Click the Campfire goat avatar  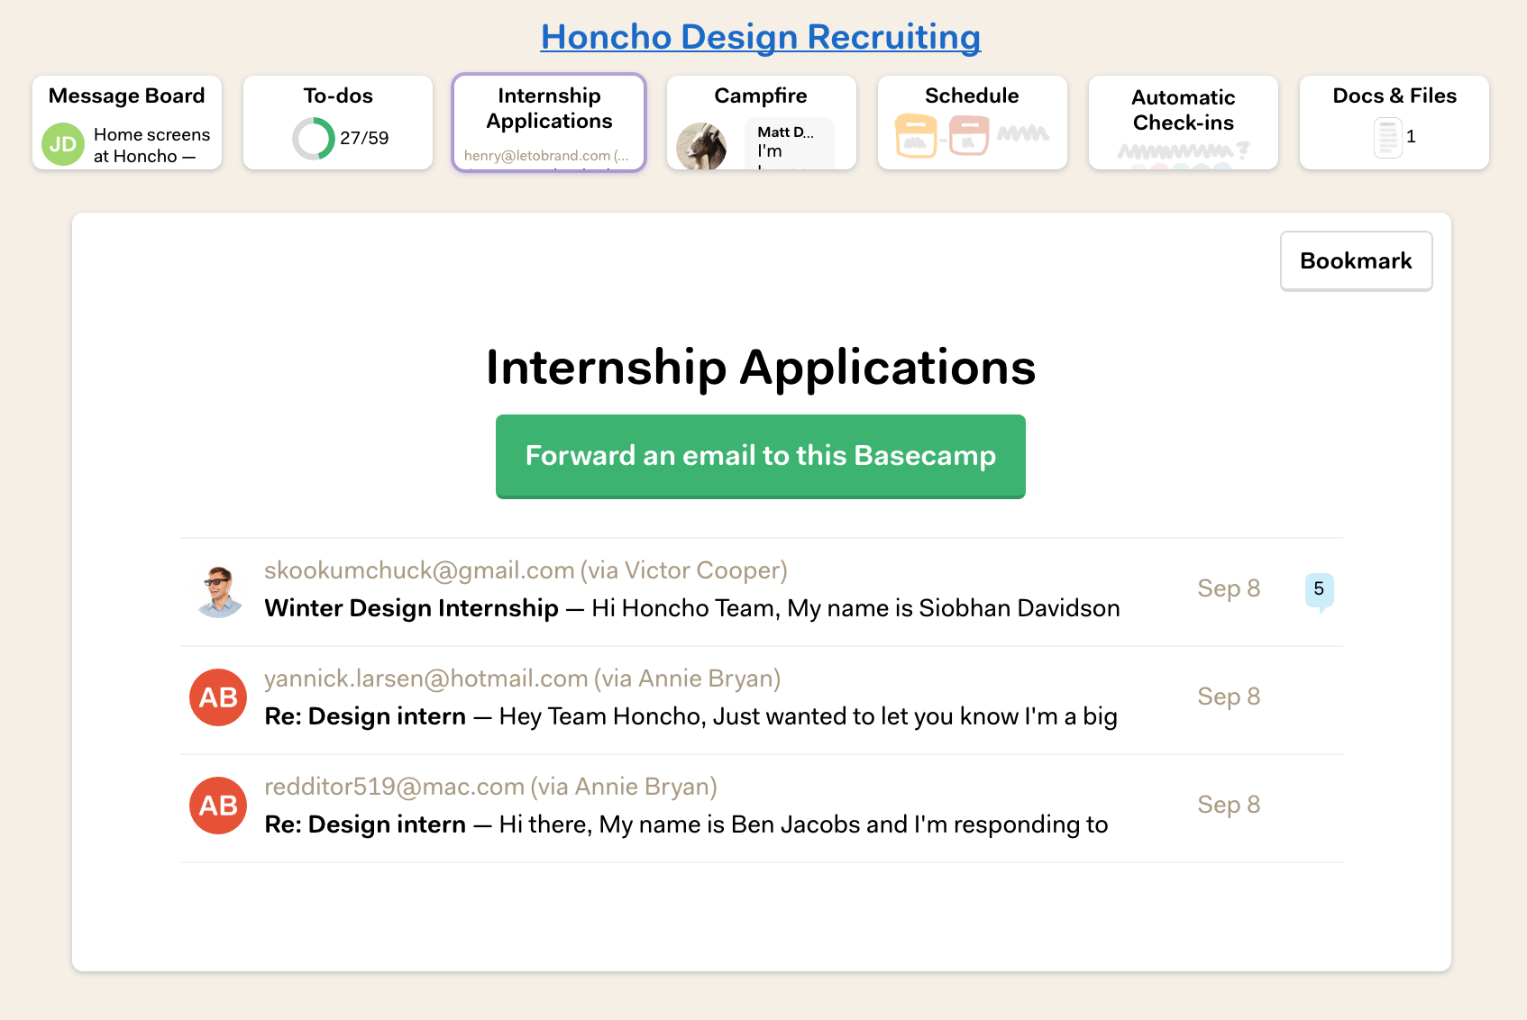[x=701, y=146]
